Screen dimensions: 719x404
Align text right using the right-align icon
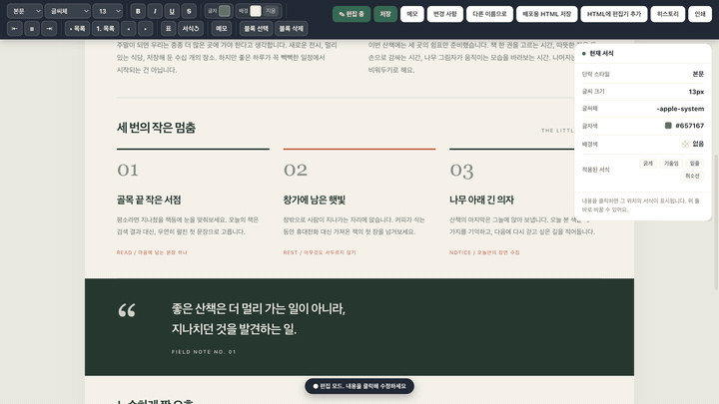tap(49, 28)
